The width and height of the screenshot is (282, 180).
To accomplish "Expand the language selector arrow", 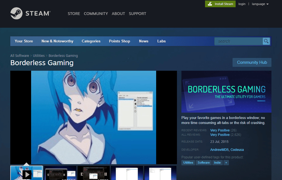I will point(267,4).
